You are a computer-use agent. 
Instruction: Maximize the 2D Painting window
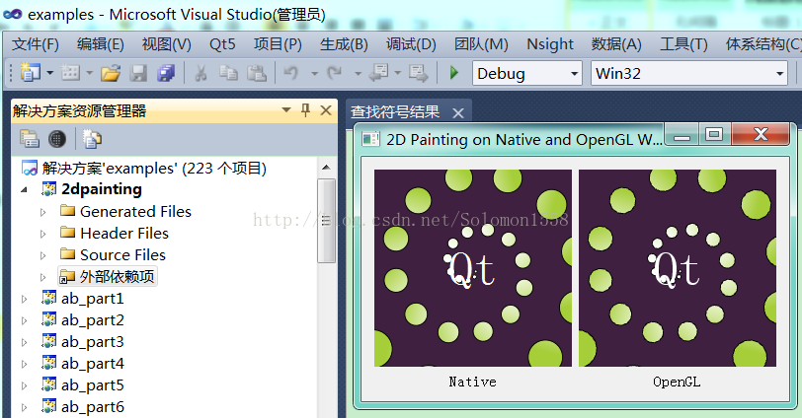tap(714, 134)
